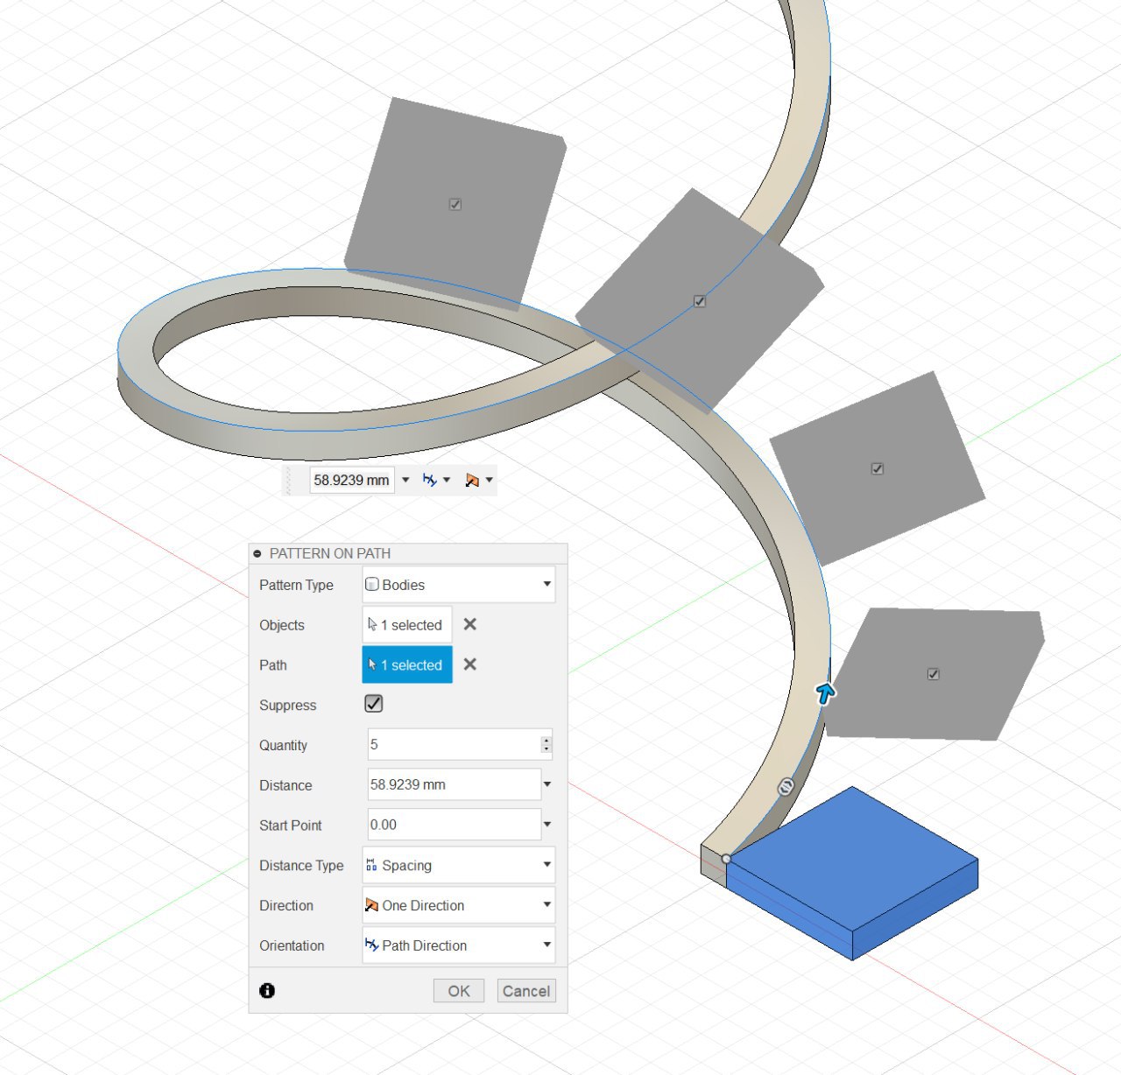Clear the Objects selection with its X
The height and width of the screenshot is (1075, 1121).
coord(470,624)
